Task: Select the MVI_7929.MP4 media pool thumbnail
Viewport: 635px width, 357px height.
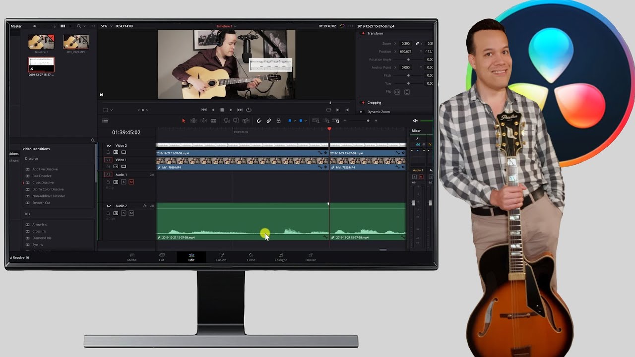Action: [x=76, y=42]
